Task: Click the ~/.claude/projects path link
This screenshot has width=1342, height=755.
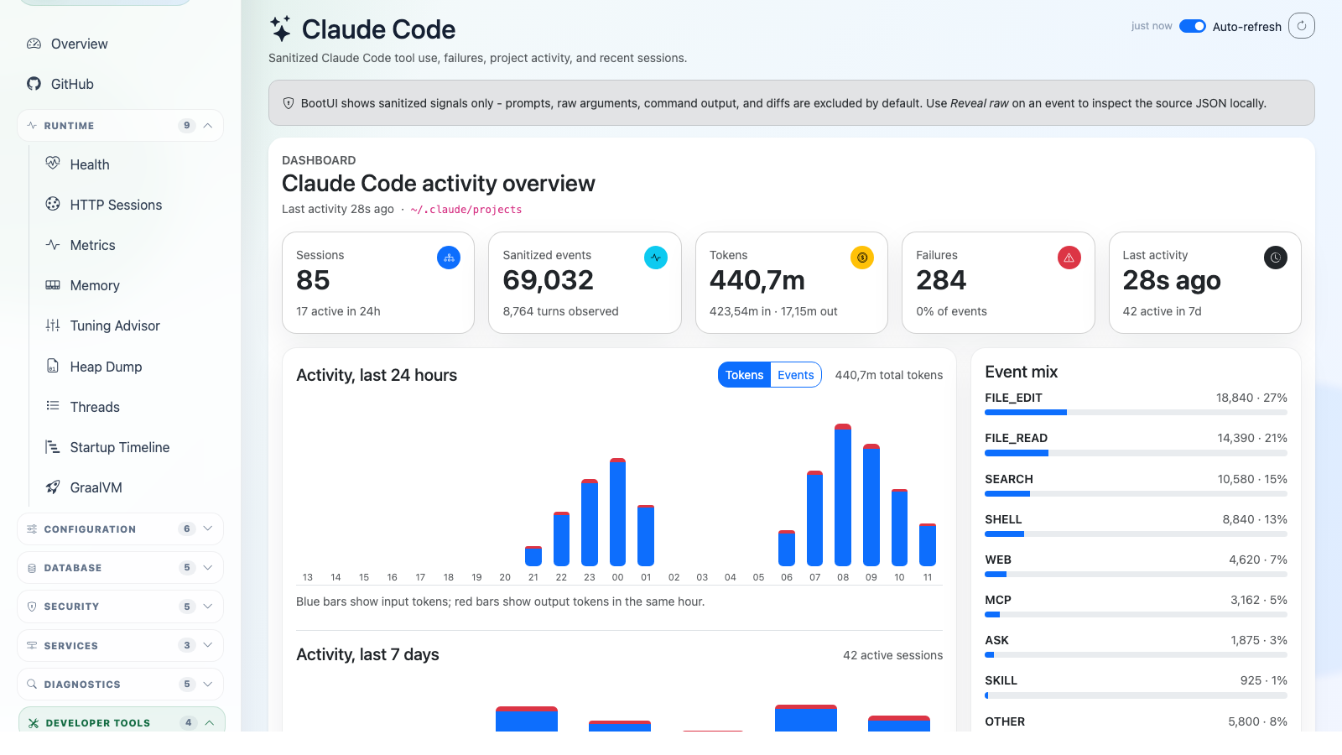Action: click(466, 210)
